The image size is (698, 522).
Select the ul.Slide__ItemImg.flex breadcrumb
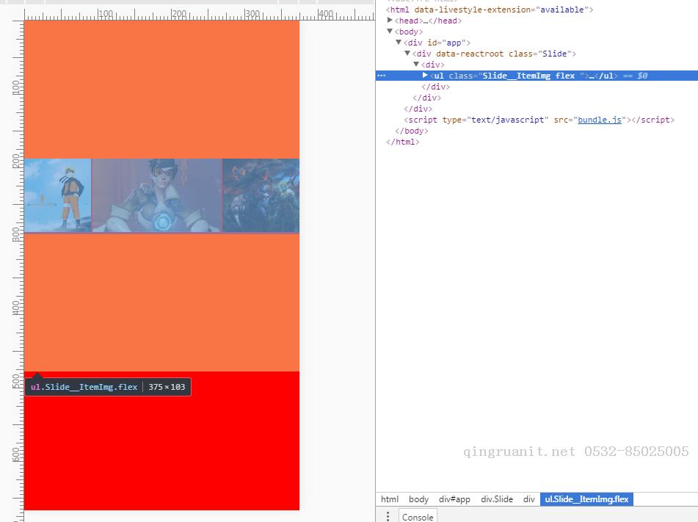click(x=586, y=499)
